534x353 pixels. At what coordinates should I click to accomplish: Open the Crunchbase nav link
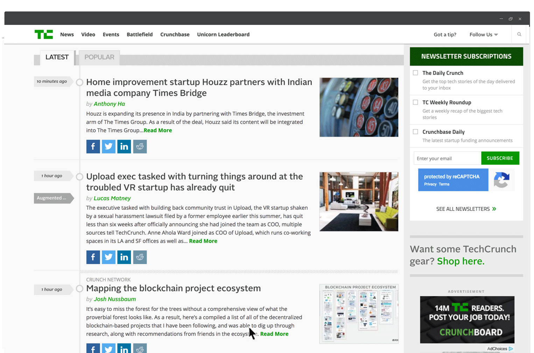175,34
